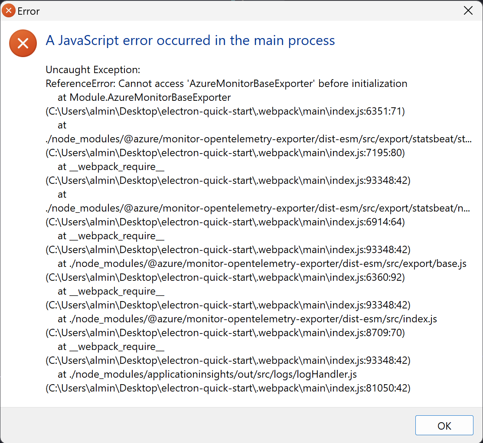Click the red alert symbol above the stack trace
Viewport: 483px width, 443px height.
click(x=23, y=43)
